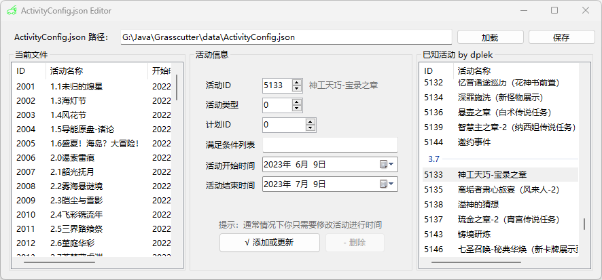This screenshot has height=280, width=602.
Task: Decrement the 计划ID spinner
Action: [310, 128]
